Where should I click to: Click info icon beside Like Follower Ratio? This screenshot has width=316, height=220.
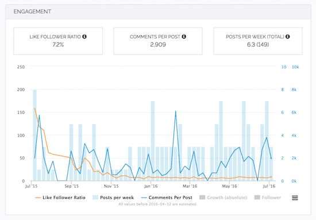pos(84,36)
